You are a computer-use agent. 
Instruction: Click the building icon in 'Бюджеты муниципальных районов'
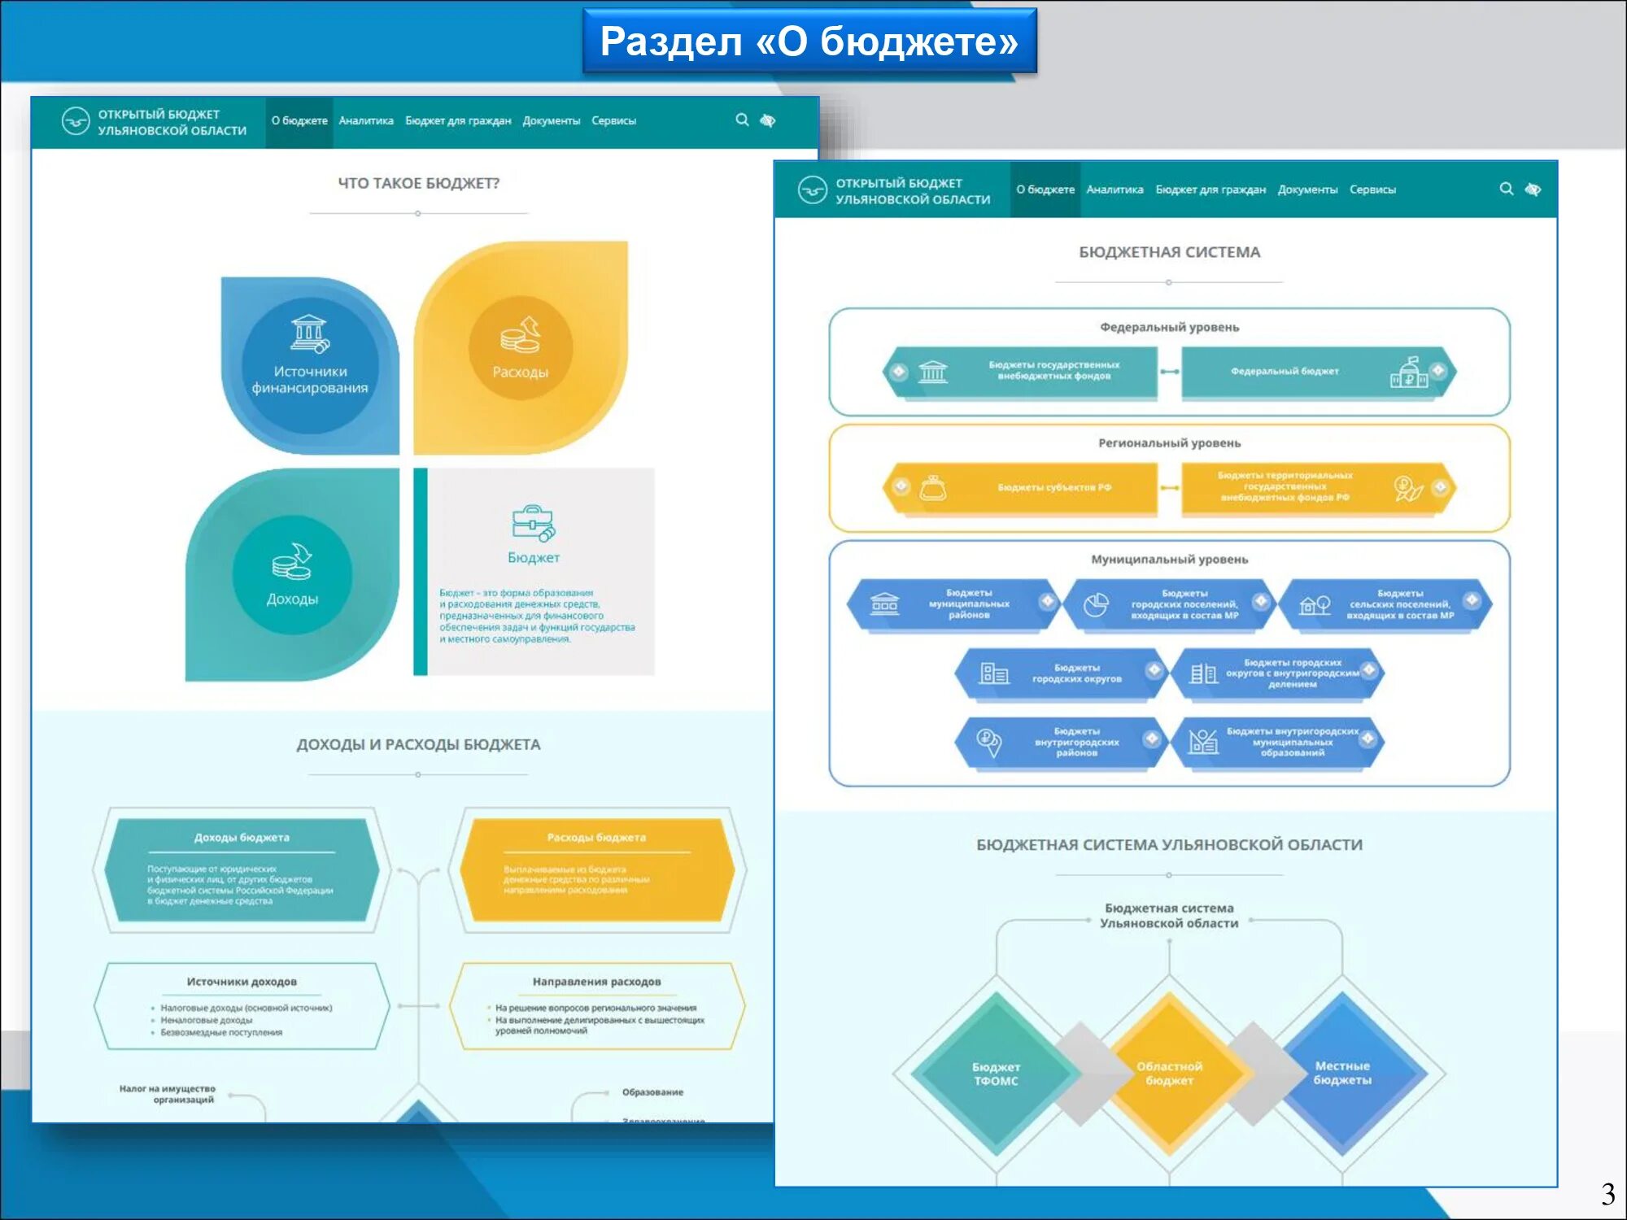(885, 604)
